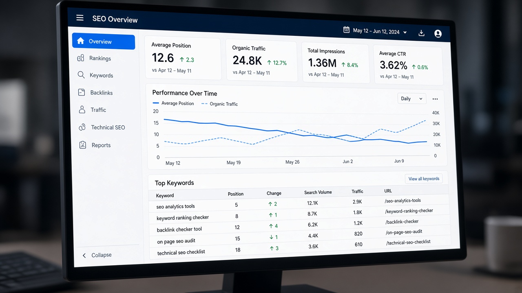Open the hamburger navigation menu
Viewport: 522px width, 293px height.
pyautogui.click(x=80, y=18)
